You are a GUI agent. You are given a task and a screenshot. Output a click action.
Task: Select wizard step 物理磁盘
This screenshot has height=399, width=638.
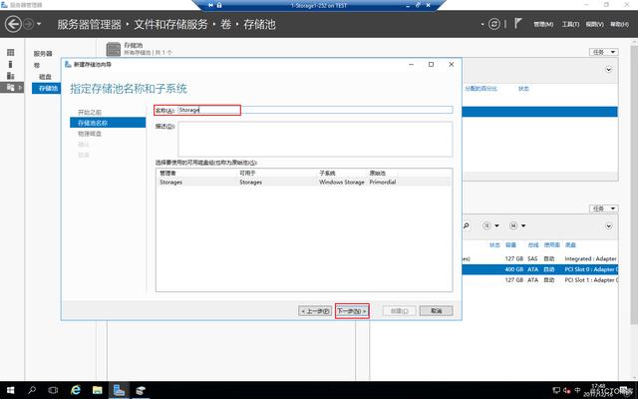tap(90, 134)
